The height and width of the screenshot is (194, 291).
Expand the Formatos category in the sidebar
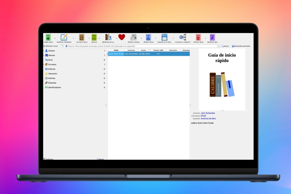[43, 64]
